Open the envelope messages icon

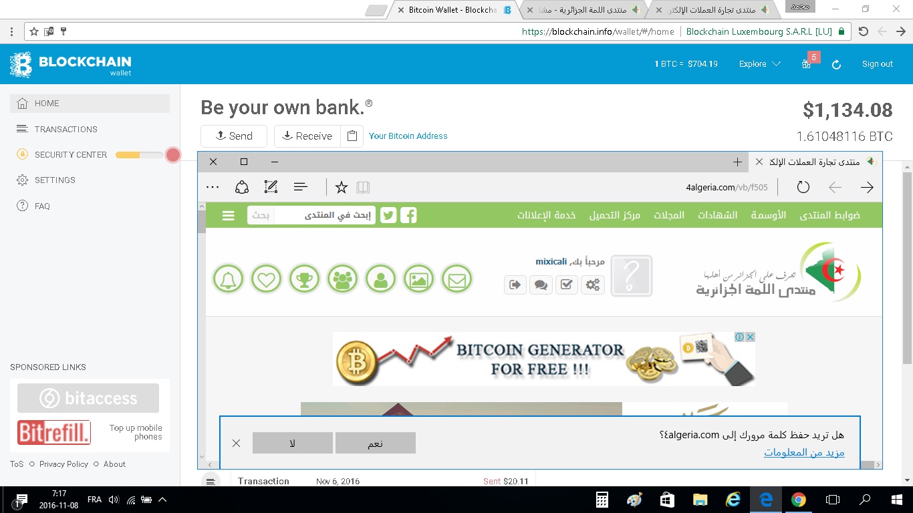click(456, 279)
